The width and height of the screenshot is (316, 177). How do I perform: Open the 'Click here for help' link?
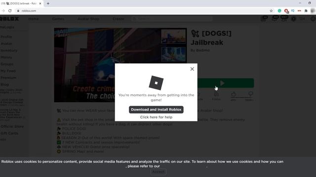[156, 117]
